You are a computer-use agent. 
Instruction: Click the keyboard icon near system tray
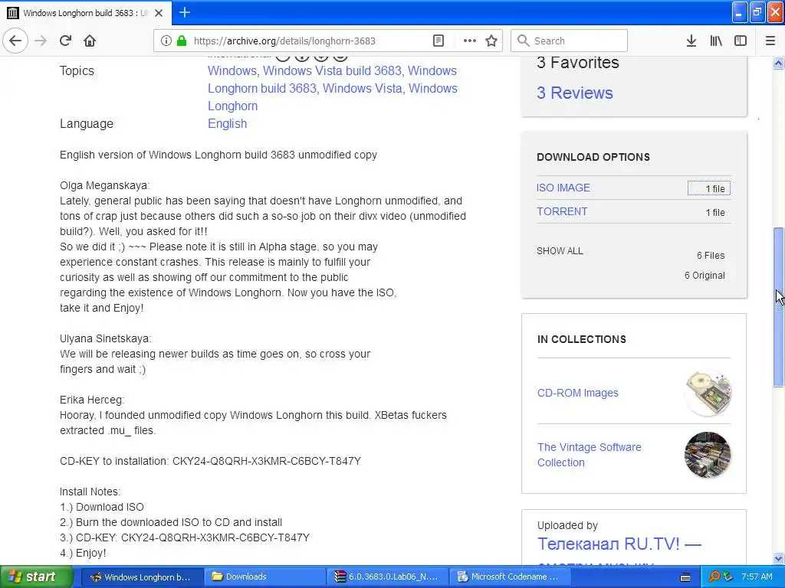coord(685,577)
